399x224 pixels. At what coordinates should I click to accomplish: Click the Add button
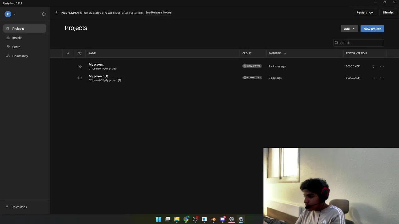coord(349,29)
